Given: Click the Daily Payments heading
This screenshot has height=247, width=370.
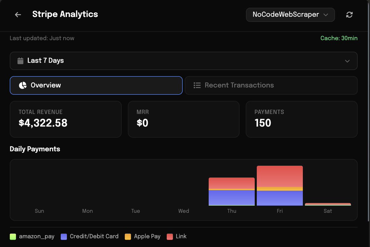Looking at the screenshot, I should pos(35,149).
